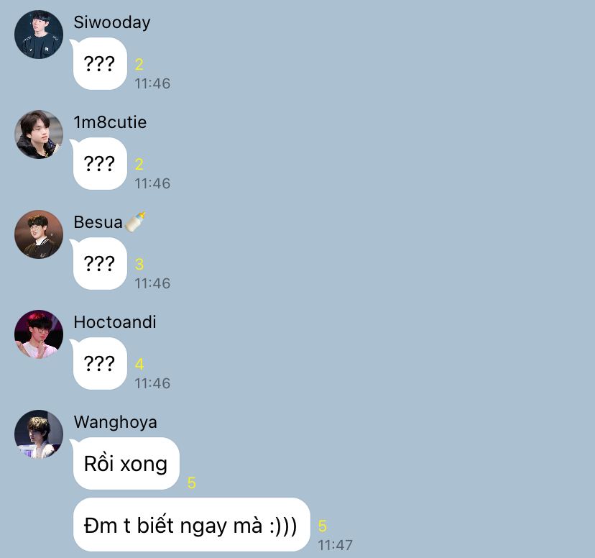The height and width of the screenshot is (558, 595).
Task: Click the 1m8cutie sender name
Action: (x=110, y=122)
